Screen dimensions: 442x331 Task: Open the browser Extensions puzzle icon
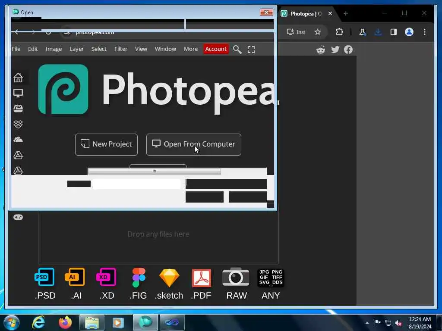point(339,32)
